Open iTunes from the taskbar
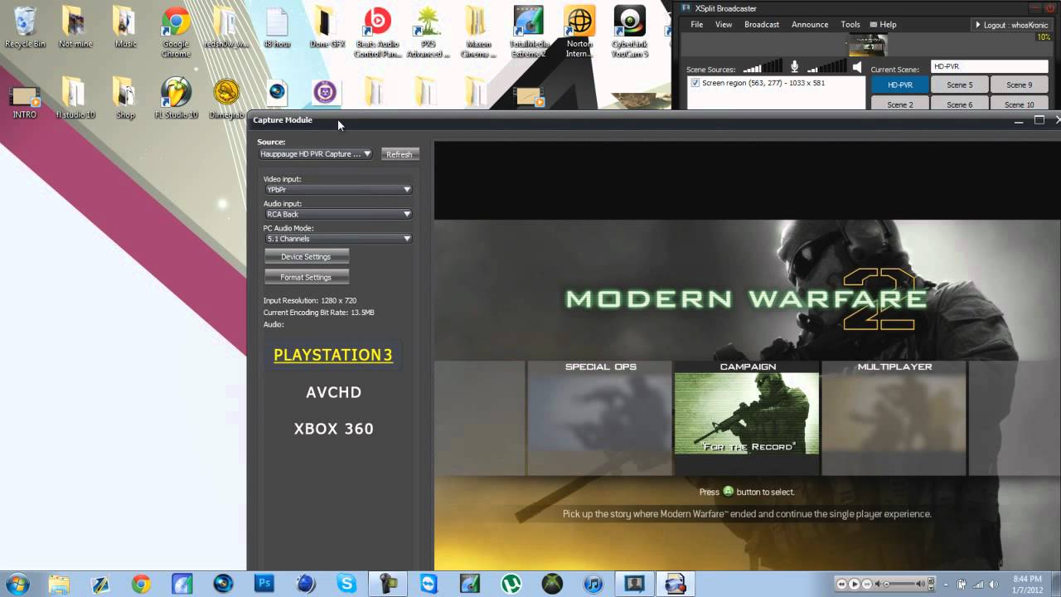The height and width of the screenshot is (597, 1061). (593, 584)
